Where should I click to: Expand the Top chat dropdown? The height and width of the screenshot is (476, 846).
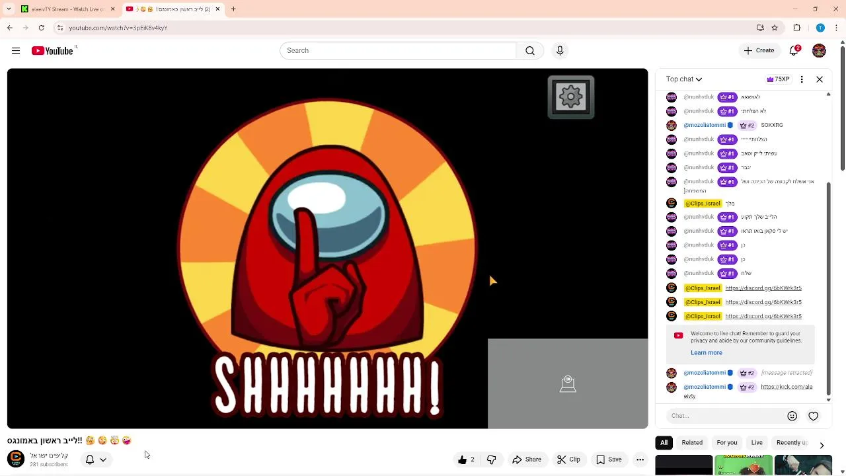pos(684,79)
